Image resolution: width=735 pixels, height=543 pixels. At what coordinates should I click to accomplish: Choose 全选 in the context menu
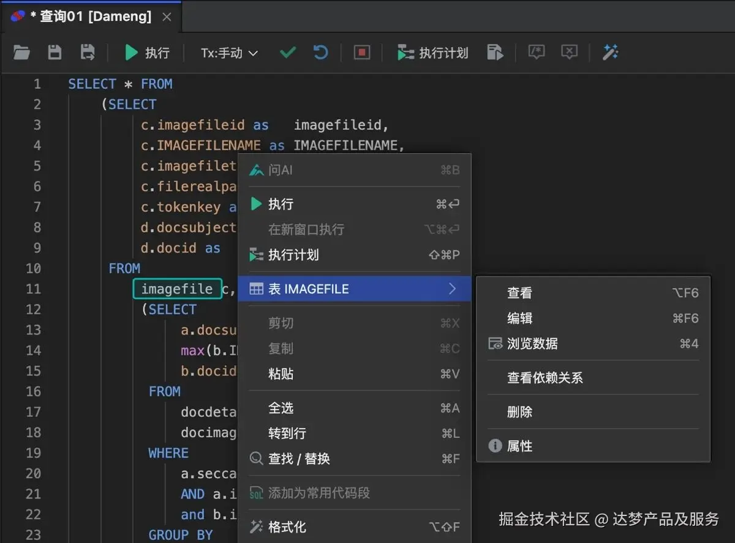click(x=354, y=408)
